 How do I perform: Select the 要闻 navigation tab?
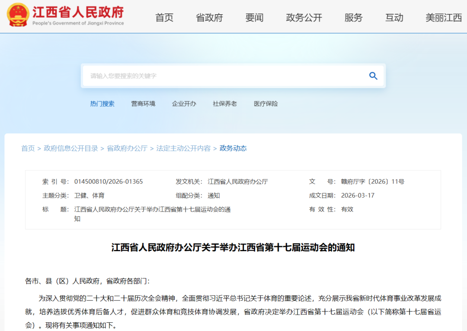click(254, 18)
